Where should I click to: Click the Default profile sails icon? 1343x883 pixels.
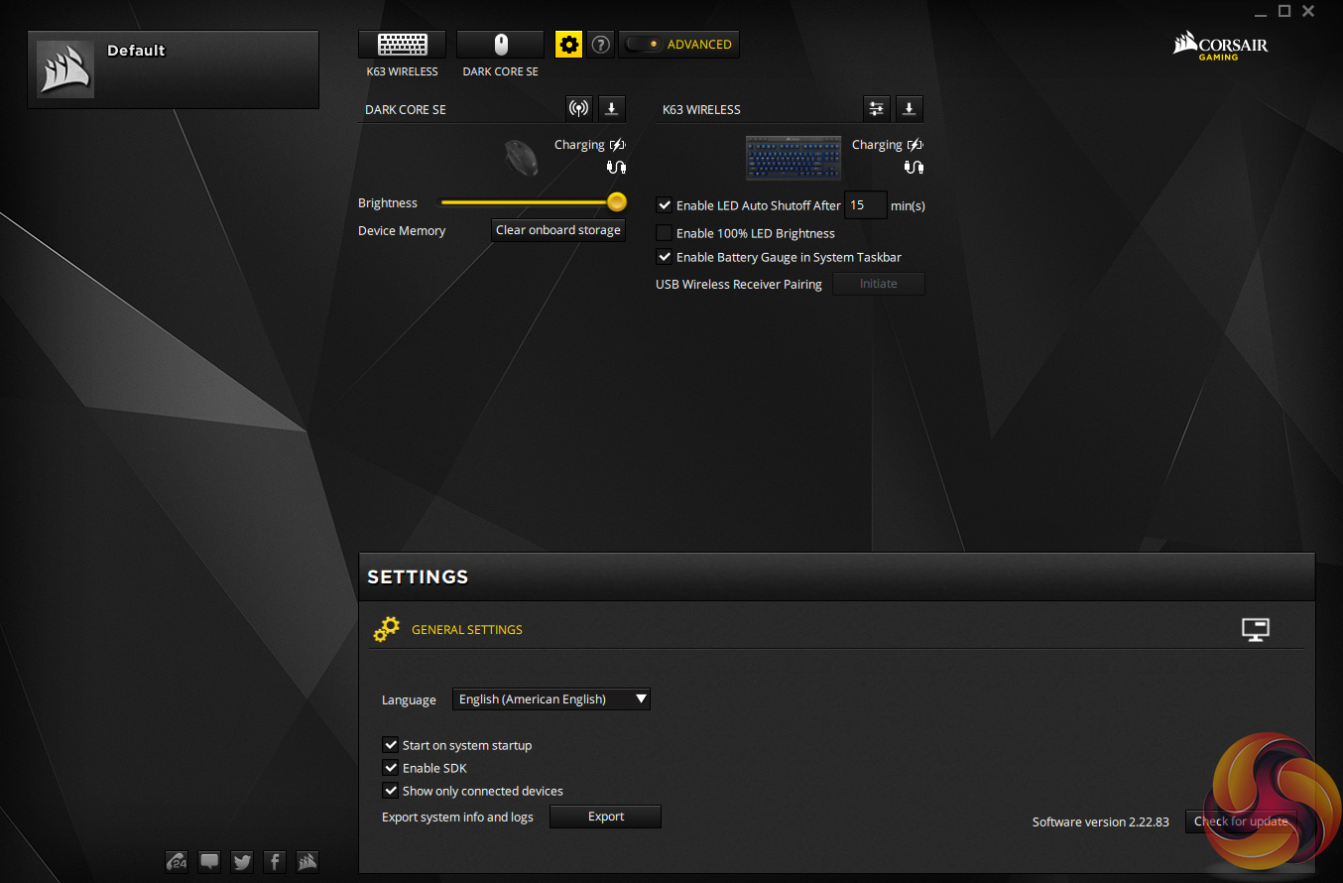pos(65,68)
